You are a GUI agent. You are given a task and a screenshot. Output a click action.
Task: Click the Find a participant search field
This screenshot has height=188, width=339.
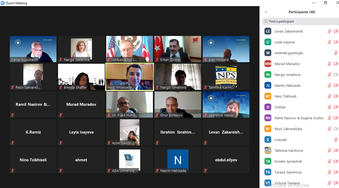pos(302,21)
